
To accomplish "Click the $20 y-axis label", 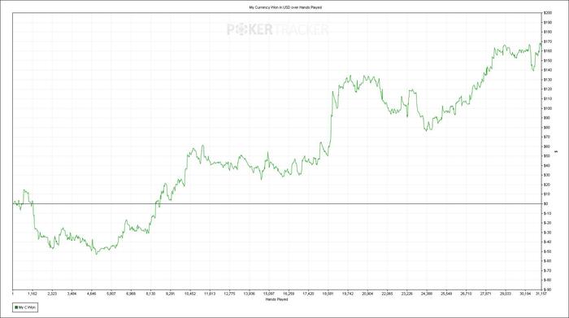I will click(547, 185).
